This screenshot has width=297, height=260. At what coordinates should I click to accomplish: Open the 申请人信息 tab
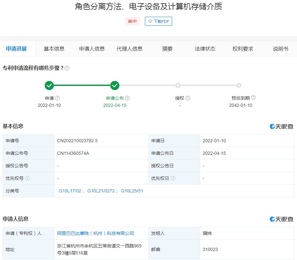92,49
